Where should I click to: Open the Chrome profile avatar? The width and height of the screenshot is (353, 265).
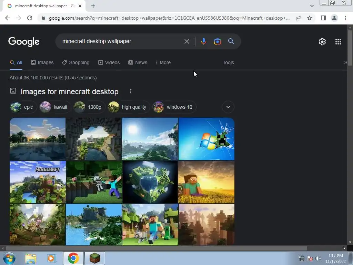(334, 18)
